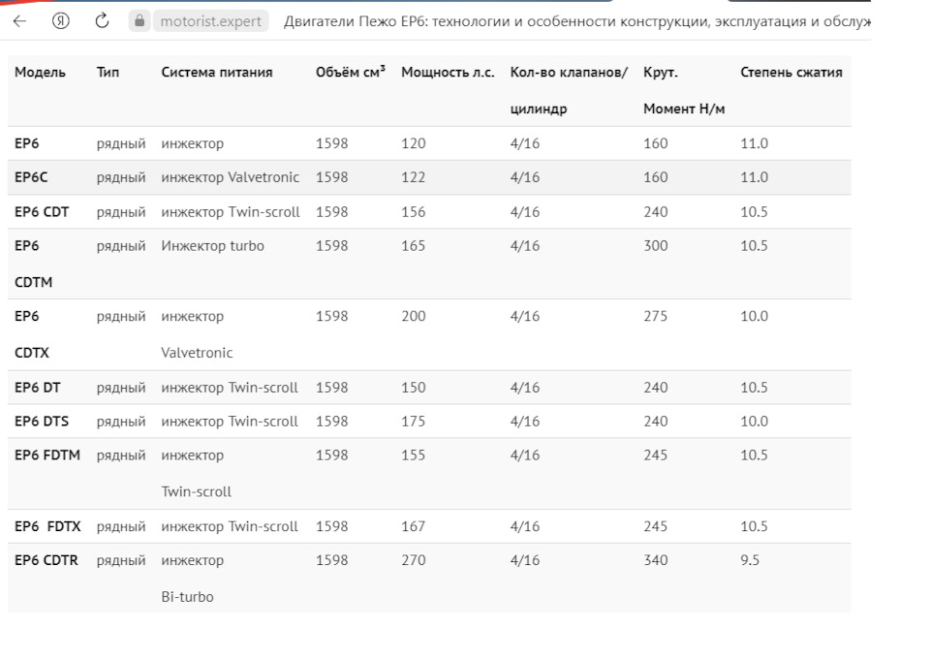Open the Yandex "Я" home icon

(60, 21)
